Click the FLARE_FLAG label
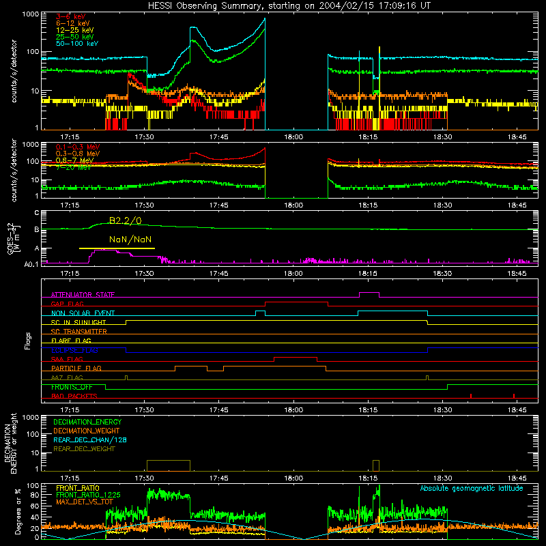546x546 pixels. (x=71, y=341)
